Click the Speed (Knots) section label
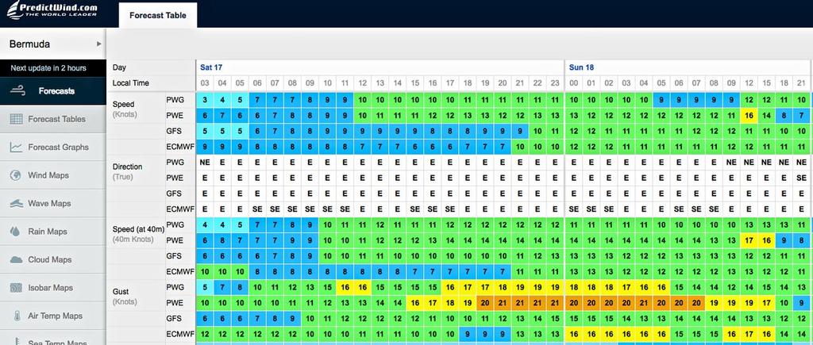Viewport: 813px width, 345px height. pos(125,109)
